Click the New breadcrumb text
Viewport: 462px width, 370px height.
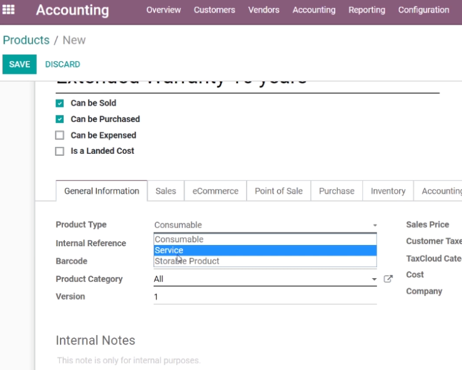(x=74, y=40)
